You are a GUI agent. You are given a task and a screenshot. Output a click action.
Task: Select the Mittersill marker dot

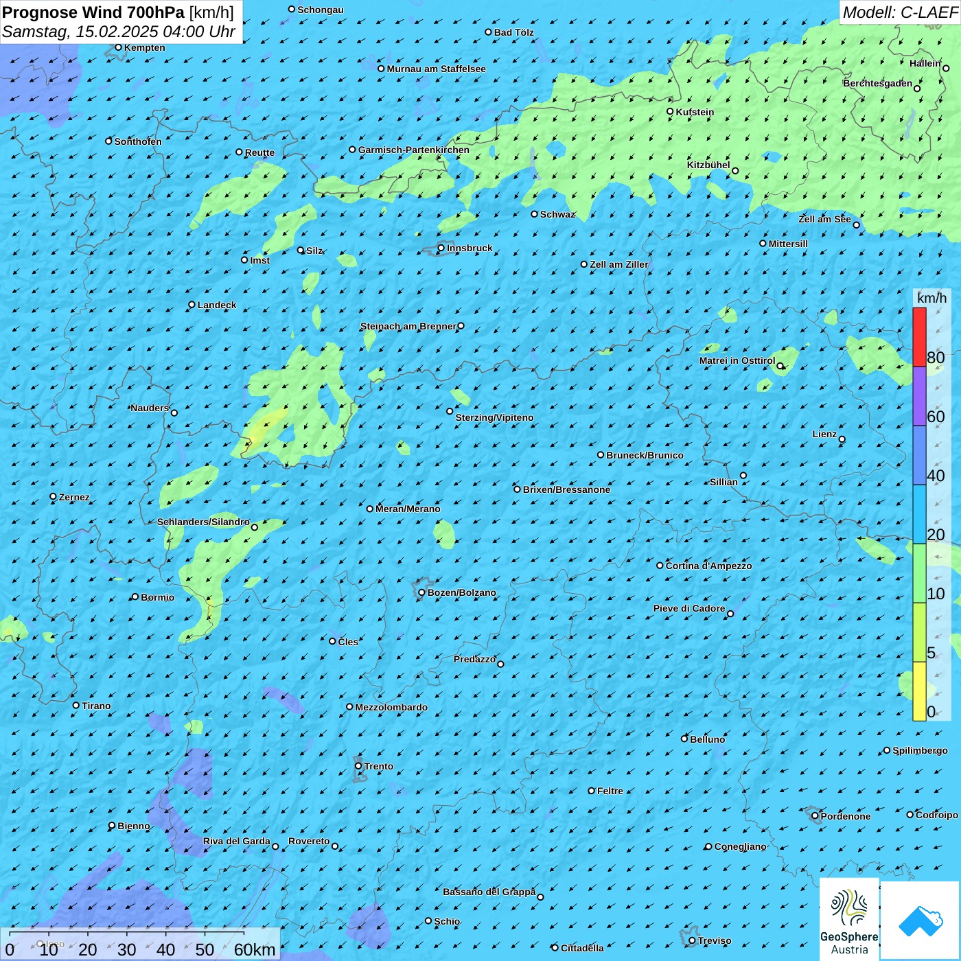point(763,243)
